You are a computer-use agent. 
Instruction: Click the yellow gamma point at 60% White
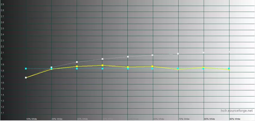point(153,66)
